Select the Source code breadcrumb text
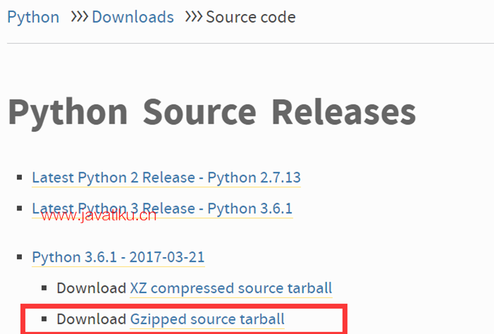Screen dimensions: 494x334 (251, 17)
